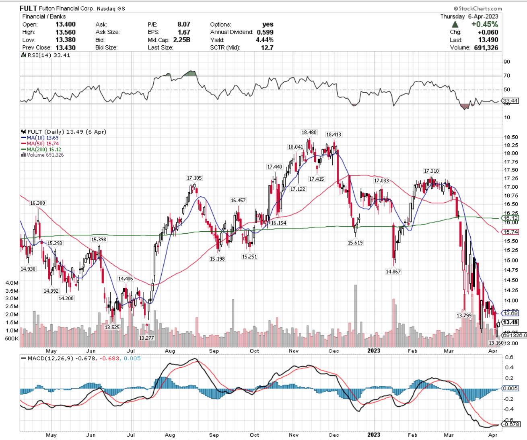
Task: Click the 14.406 price label
Action: click(126, 279)
